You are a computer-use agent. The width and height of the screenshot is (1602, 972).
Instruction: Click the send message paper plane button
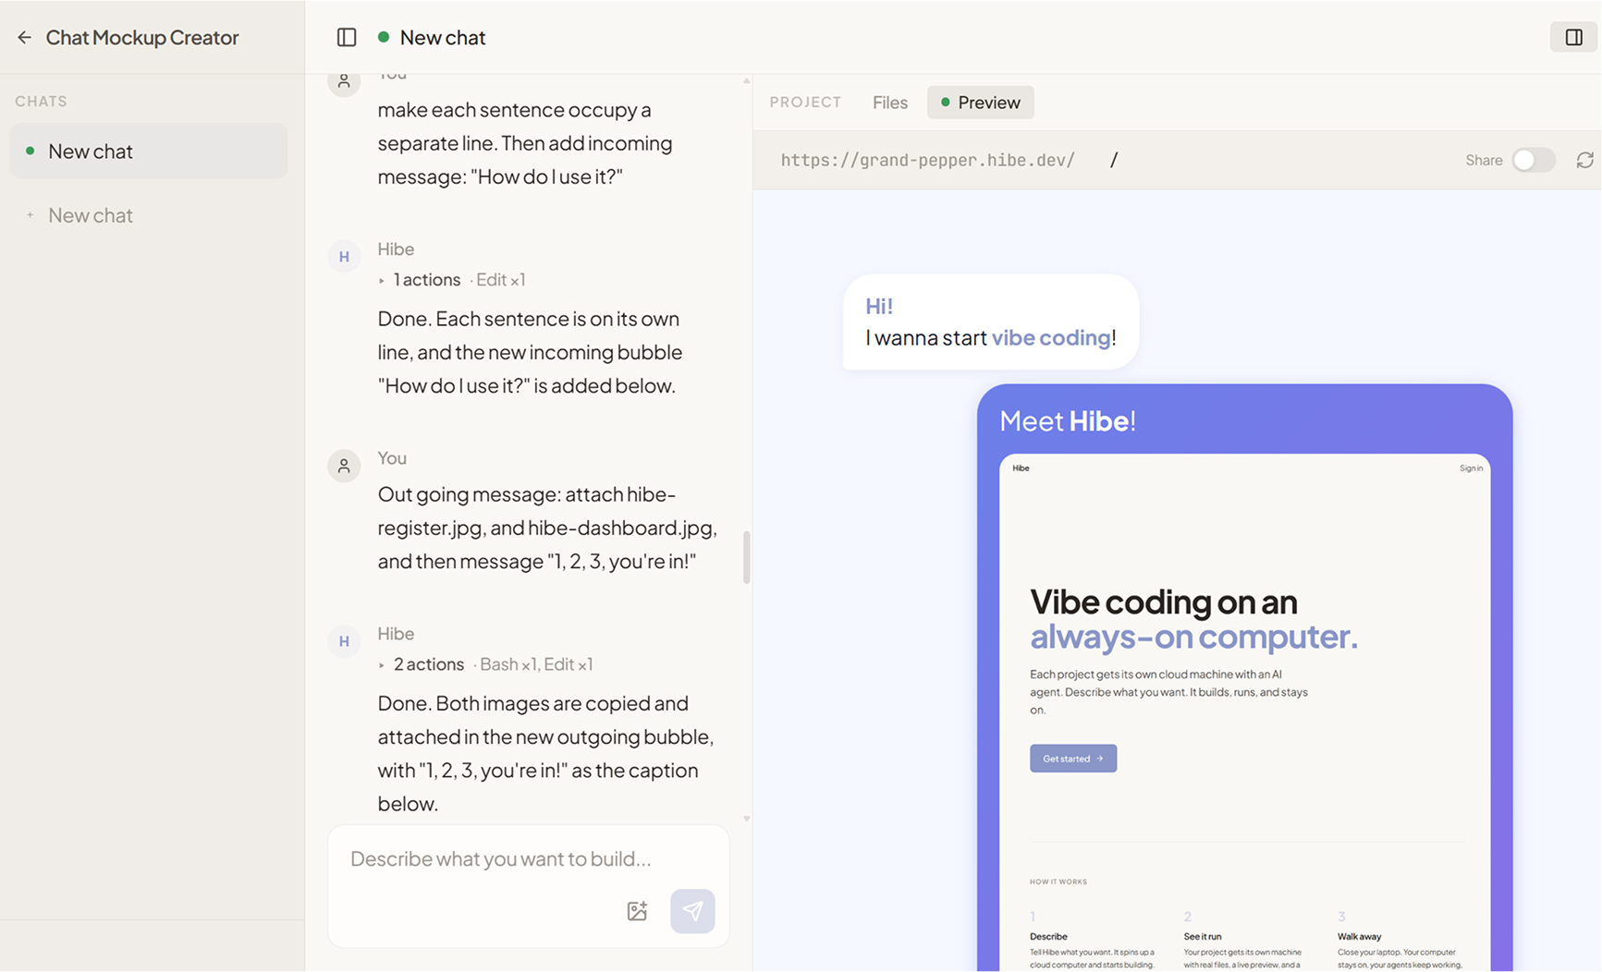click(x=692, y=911)
